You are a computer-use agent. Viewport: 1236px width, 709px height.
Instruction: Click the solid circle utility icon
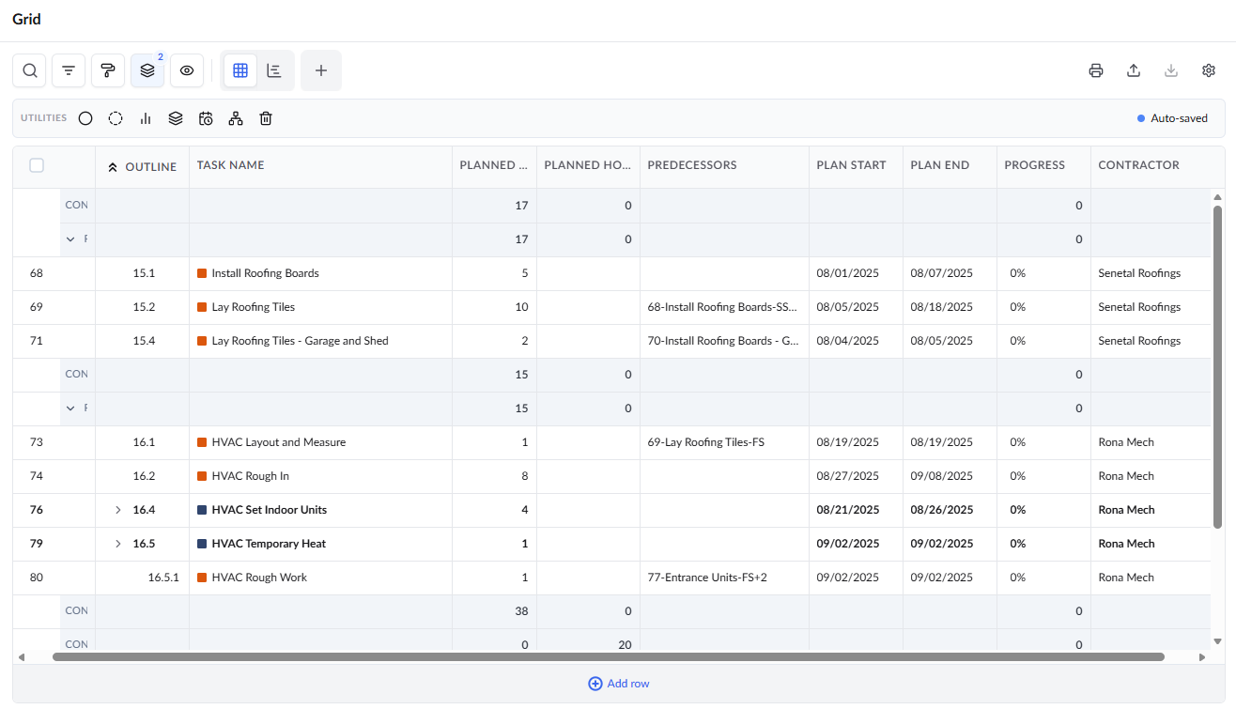(x=85, y=118)
